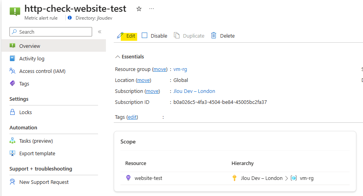Click move link next to Subscription

tap(152, 91)
